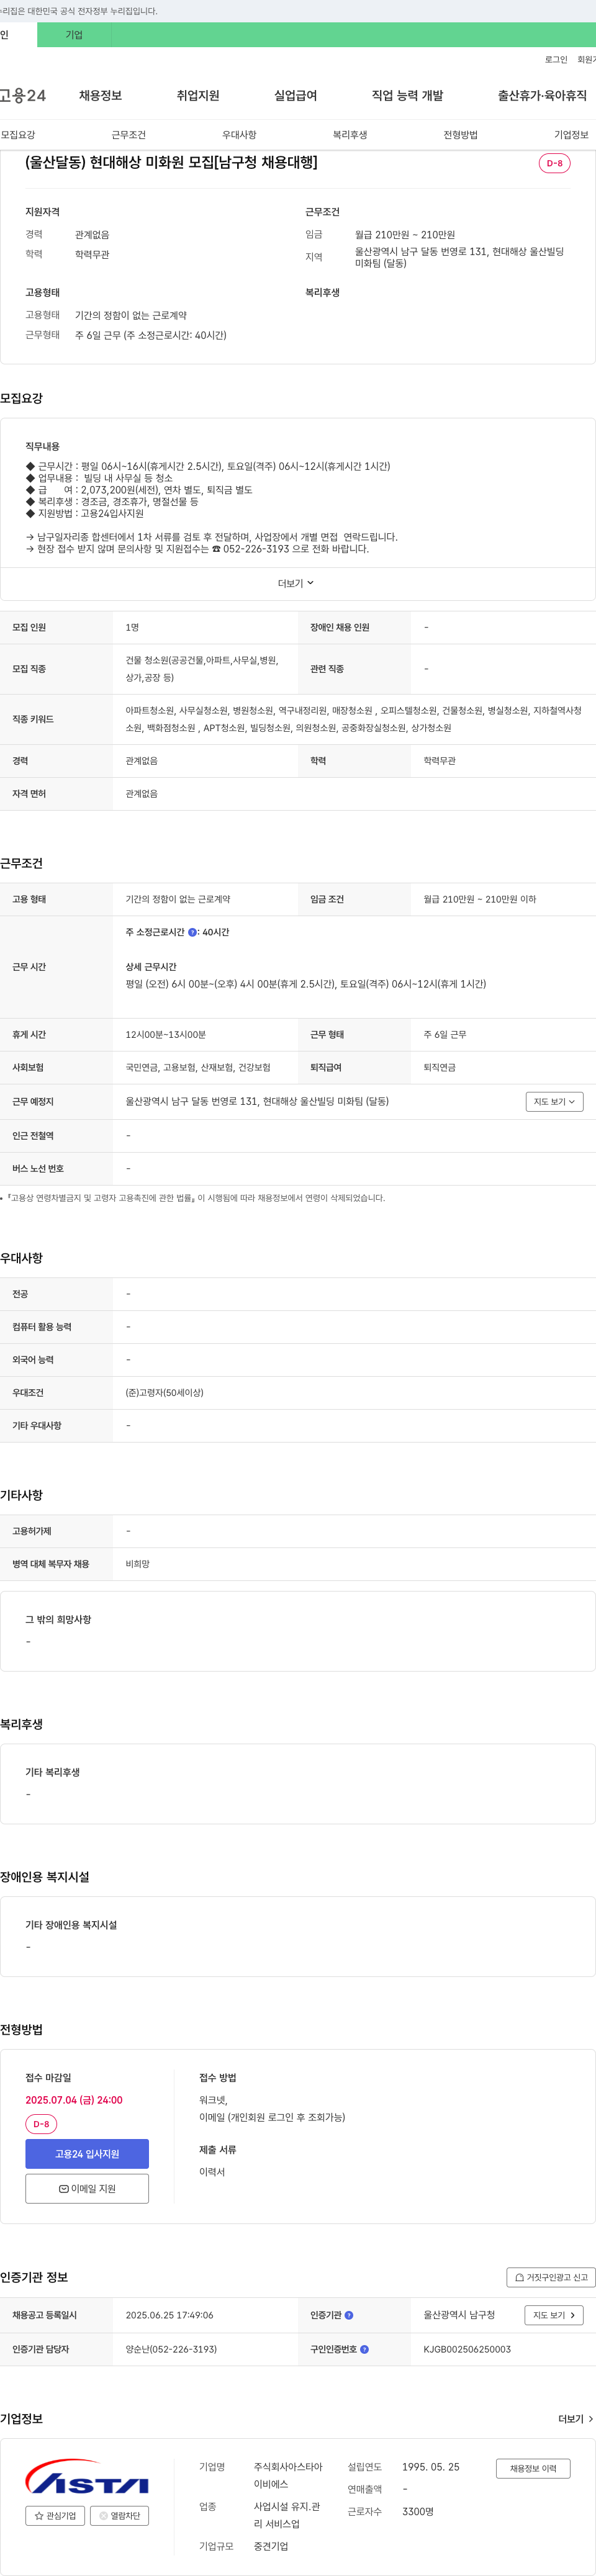Viewport: 596px width, 2576px height.
Task: Click the D-8 badge beside the job title
Action: click(554, 163)
